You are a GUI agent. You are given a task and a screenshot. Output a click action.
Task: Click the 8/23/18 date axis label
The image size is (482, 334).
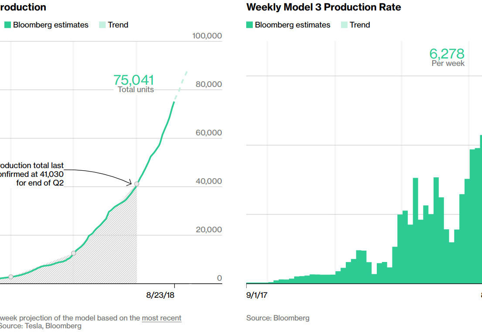coord(160,295)
